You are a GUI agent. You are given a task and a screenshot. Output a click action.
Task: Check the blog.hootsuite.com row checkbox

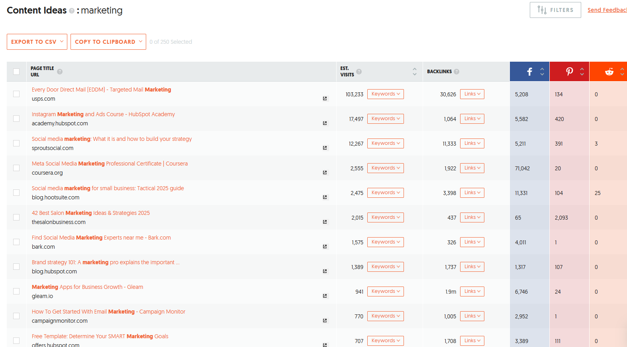16,193
